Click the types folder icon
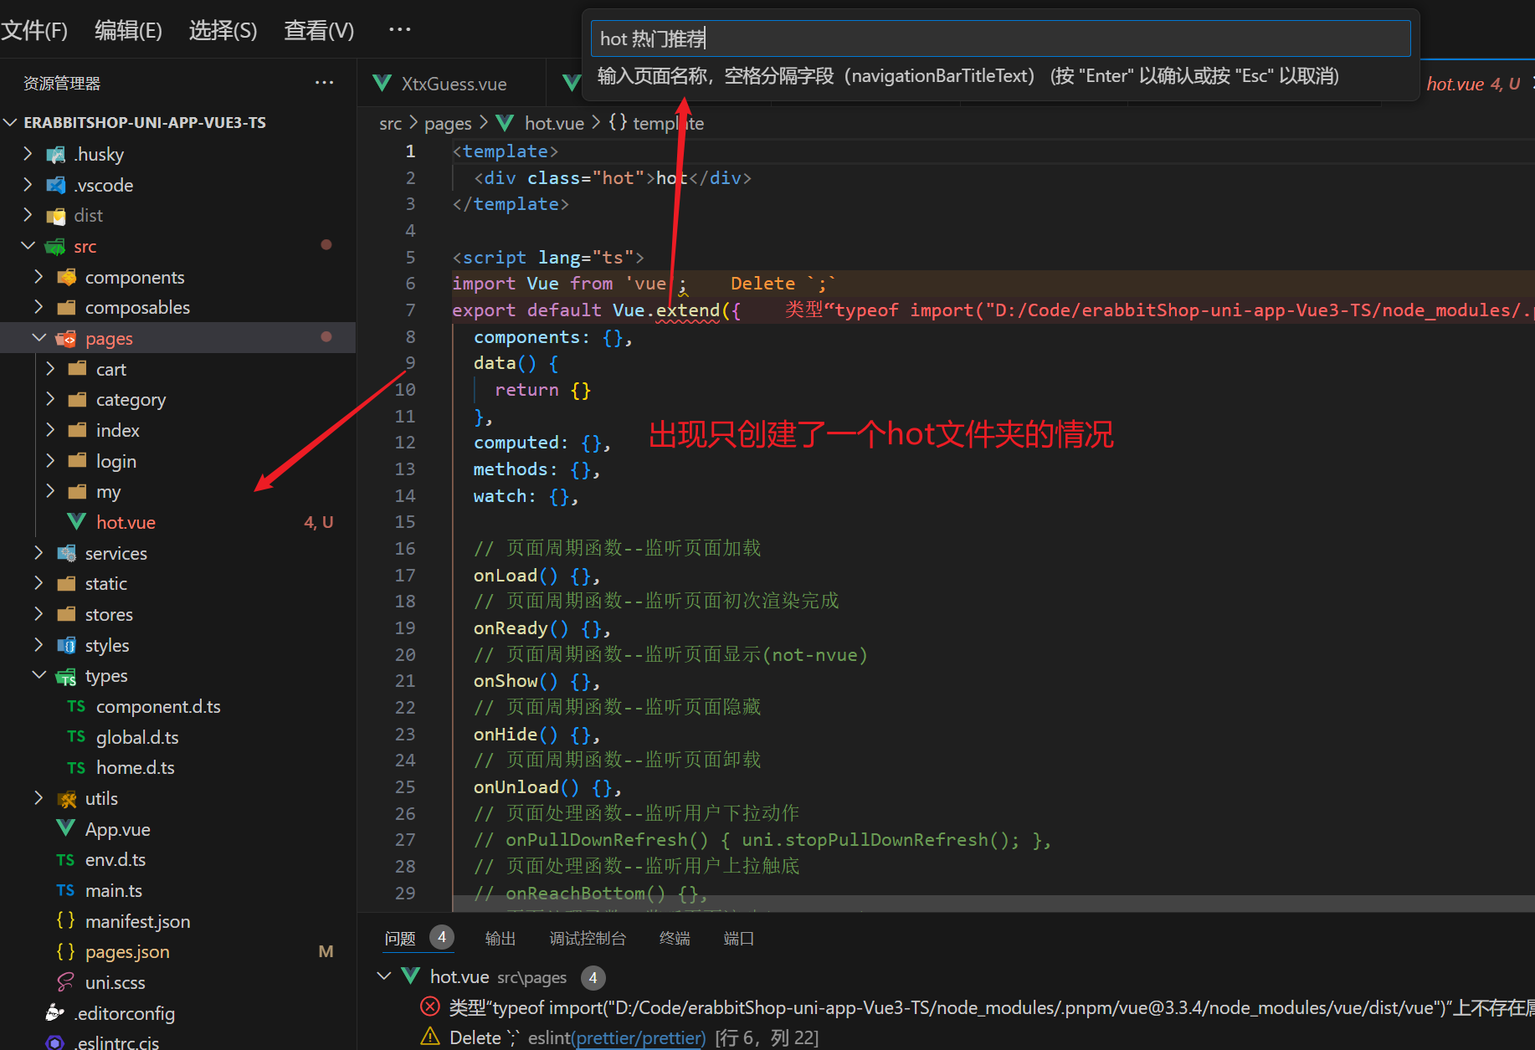 (x=67, y=676)
